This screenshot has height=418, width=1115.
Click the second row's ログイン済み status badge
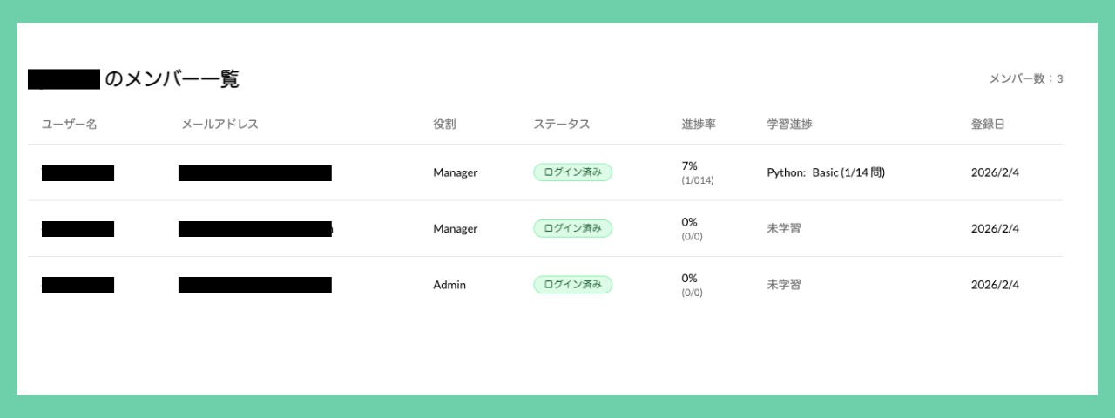(x=572, y=228)
